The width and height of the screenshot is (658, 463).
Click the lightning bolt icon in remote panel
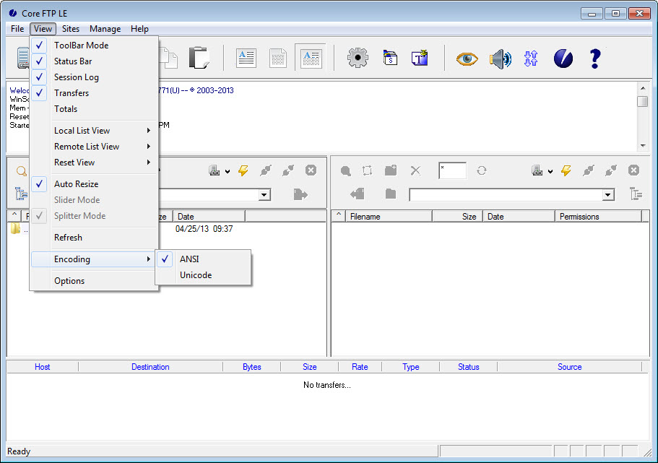[x=566, y=170]
